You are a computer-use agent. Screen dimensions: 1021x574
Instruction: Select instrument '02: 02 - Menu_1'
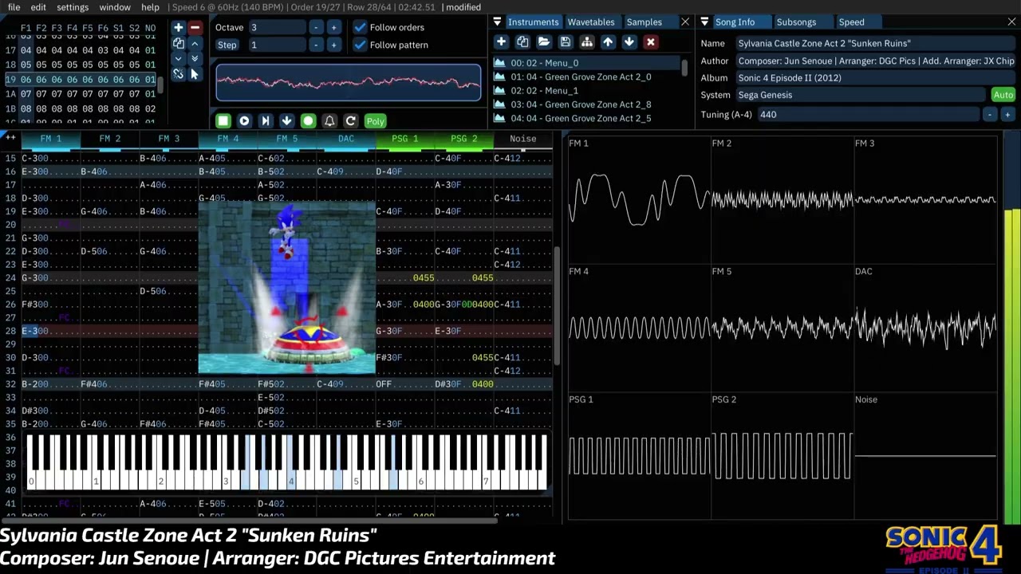click(x=586, y=91)
